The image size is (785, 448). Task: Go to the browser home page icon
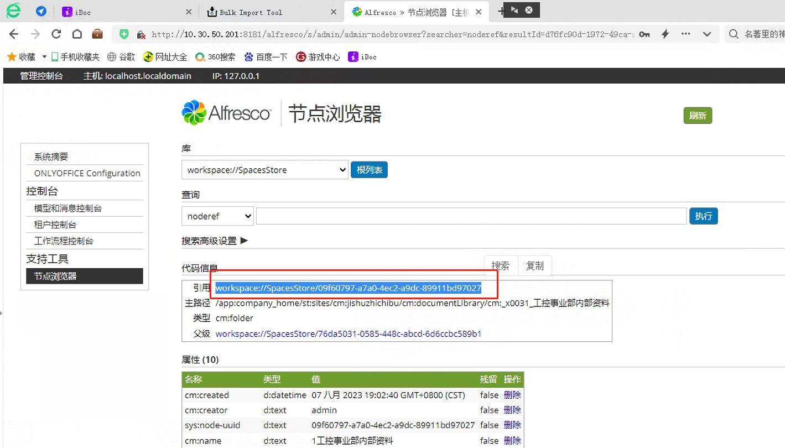(x=77, y=34)
